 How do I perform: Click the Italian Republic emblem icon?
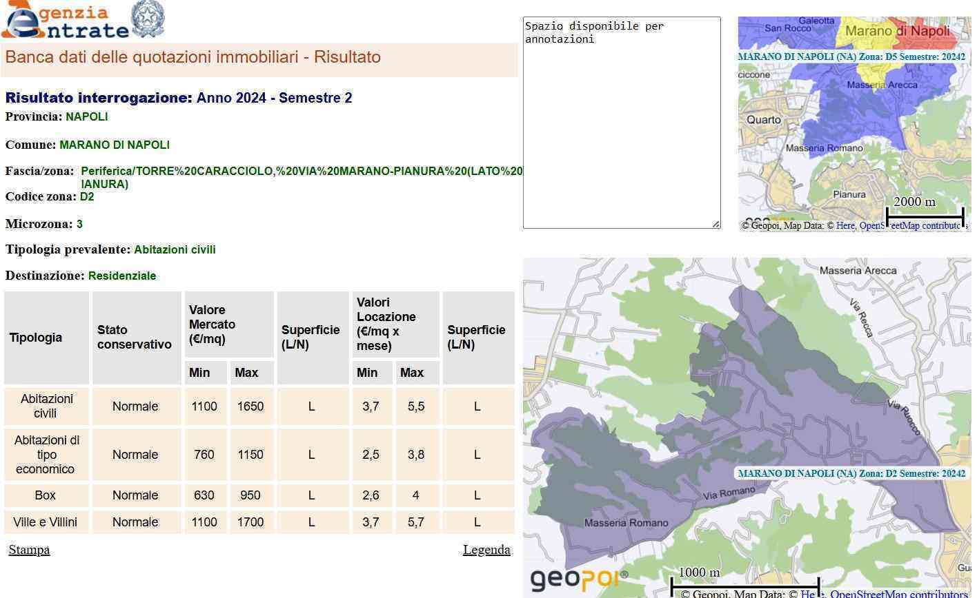(148, 19)
